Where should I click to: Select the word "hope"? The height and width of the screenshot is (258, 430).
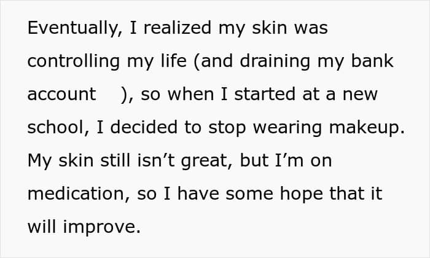click(x=301, y=194)
